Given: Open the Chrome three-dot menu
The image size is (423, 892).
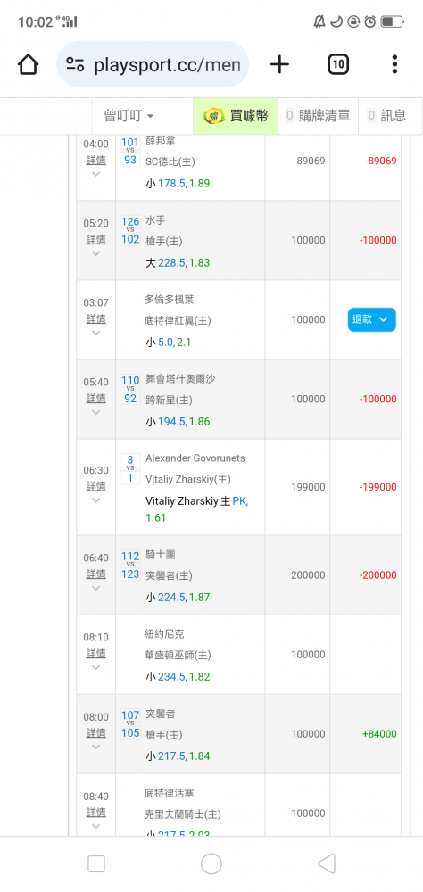Looking at the screenshot, I should click(394, 64).
